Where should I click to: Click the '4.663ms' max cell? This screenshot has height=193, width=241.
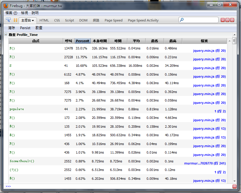point(171,118)
